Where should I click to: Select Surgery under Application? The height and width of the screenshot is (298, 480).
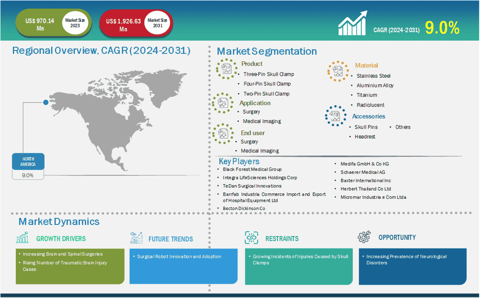coord(251,112)
